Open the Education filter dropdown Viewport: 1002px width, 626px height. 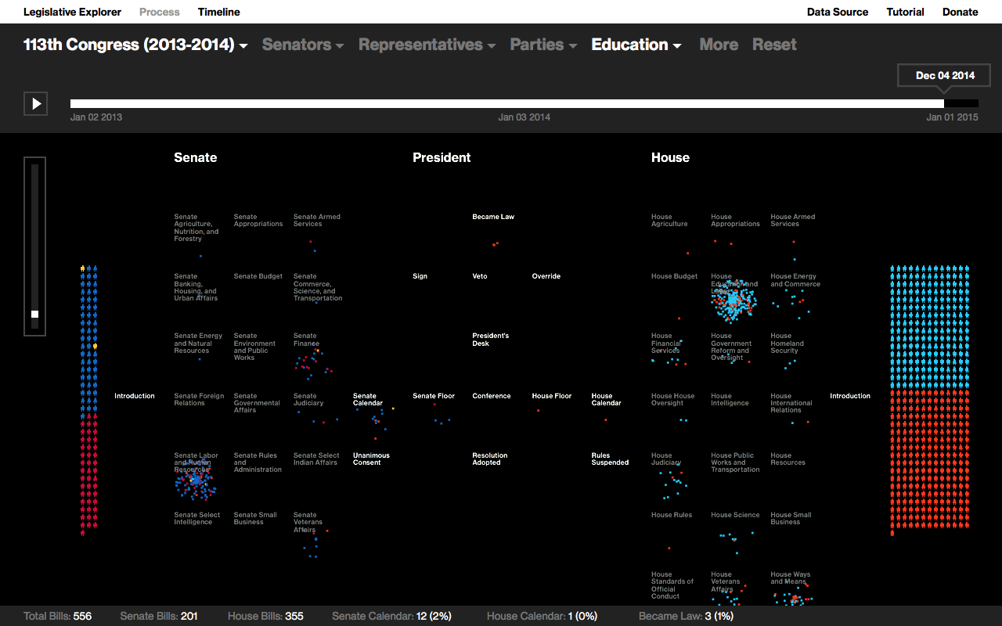pyautogui.click(x=636, y=45)
